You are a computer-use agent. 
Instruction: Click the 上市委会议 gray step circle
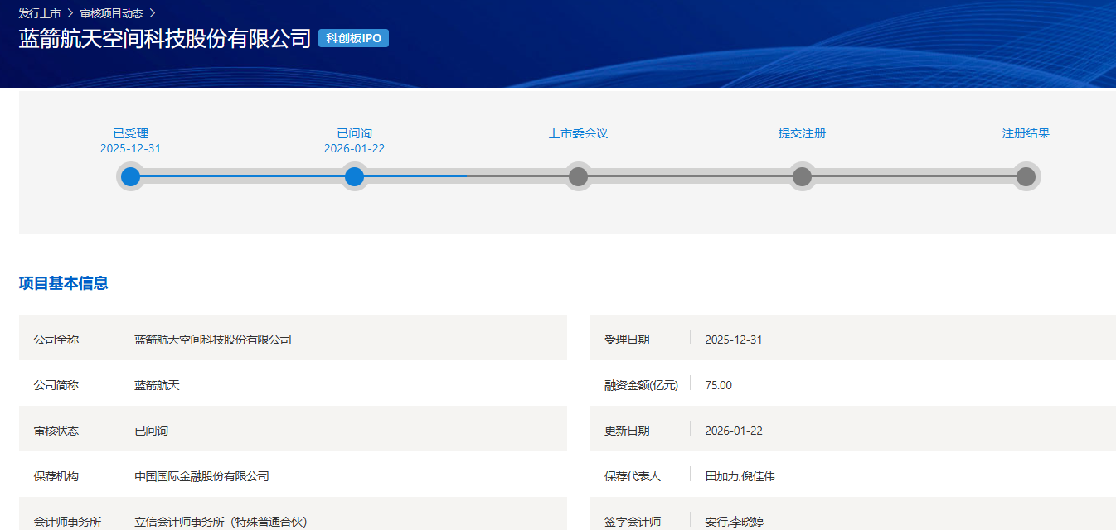[578, 176]
